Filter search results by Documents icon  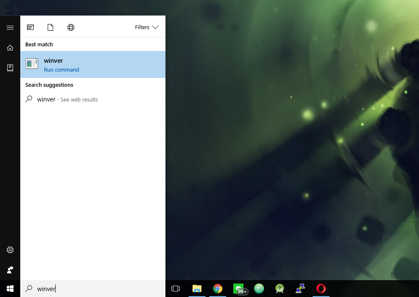50,27
